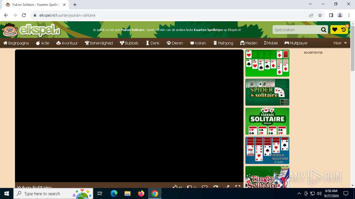Open the Behendigheid category
Screen dimensions: 355x199
[99, 43]
